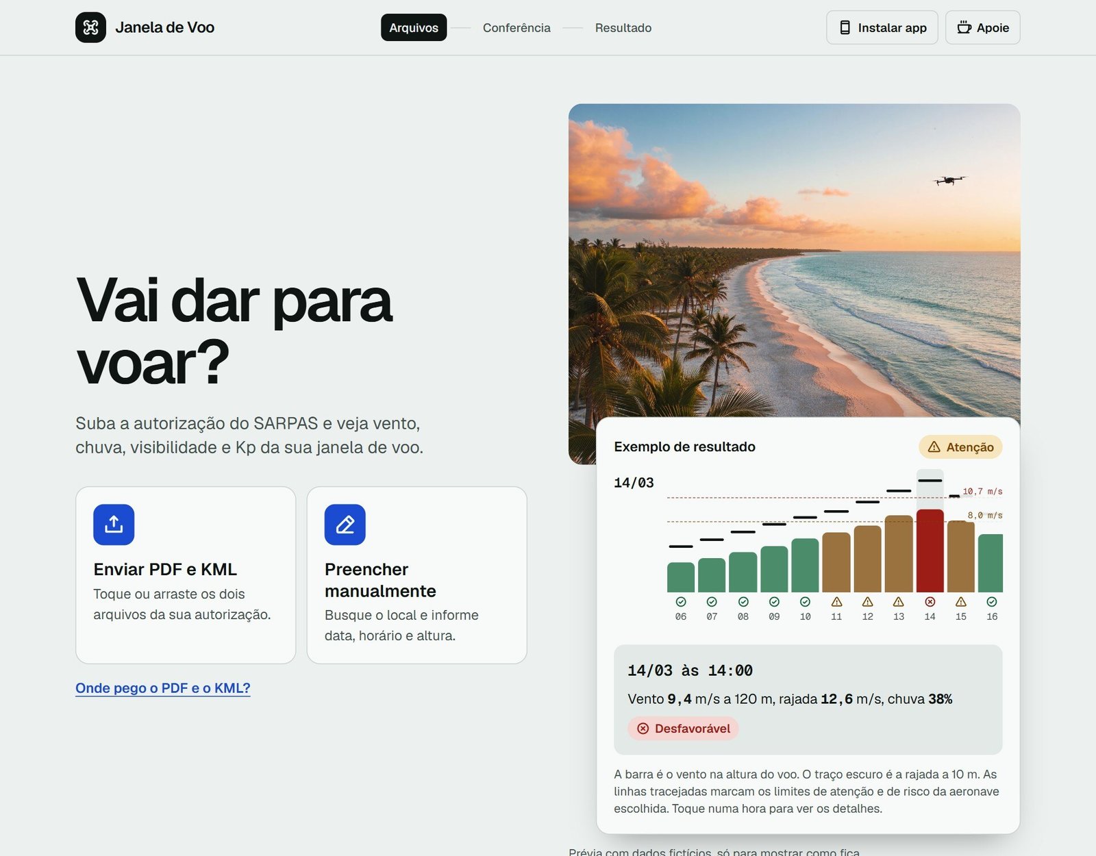Choose the Enviar PDF e KML card
The width and height of the screenshot is (1096, 856).
coord(186,575)
